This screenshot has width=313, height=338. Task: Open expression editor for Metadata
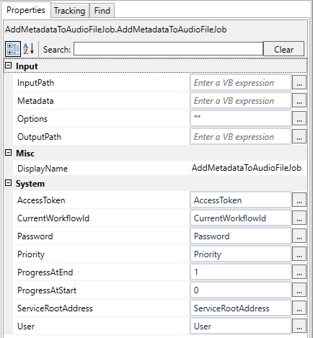[x=299, y=101]
